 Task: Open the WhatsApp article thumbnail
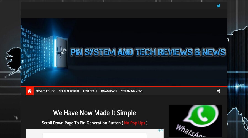click(x=195, y=121)
